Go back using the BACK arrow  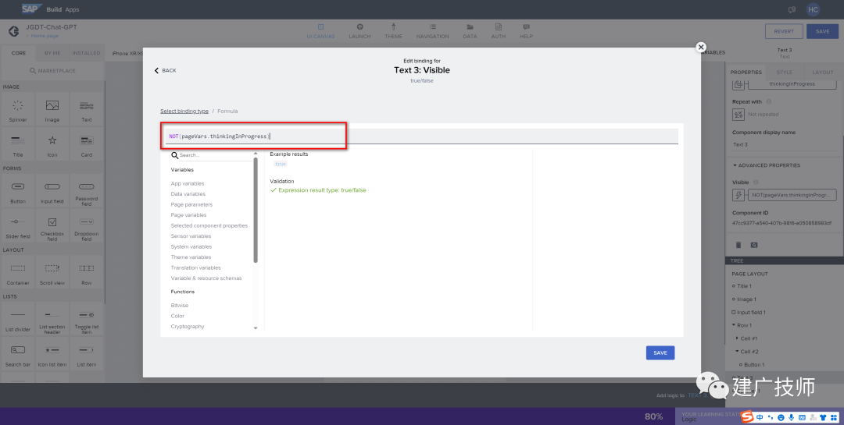coord(165,70)
